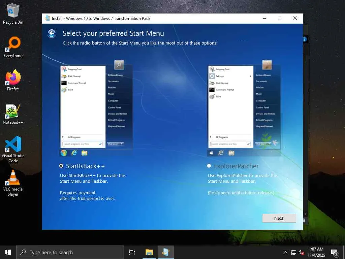
Task: Click the 'ExplorerPatcher' label text
Action: [236, 166]
